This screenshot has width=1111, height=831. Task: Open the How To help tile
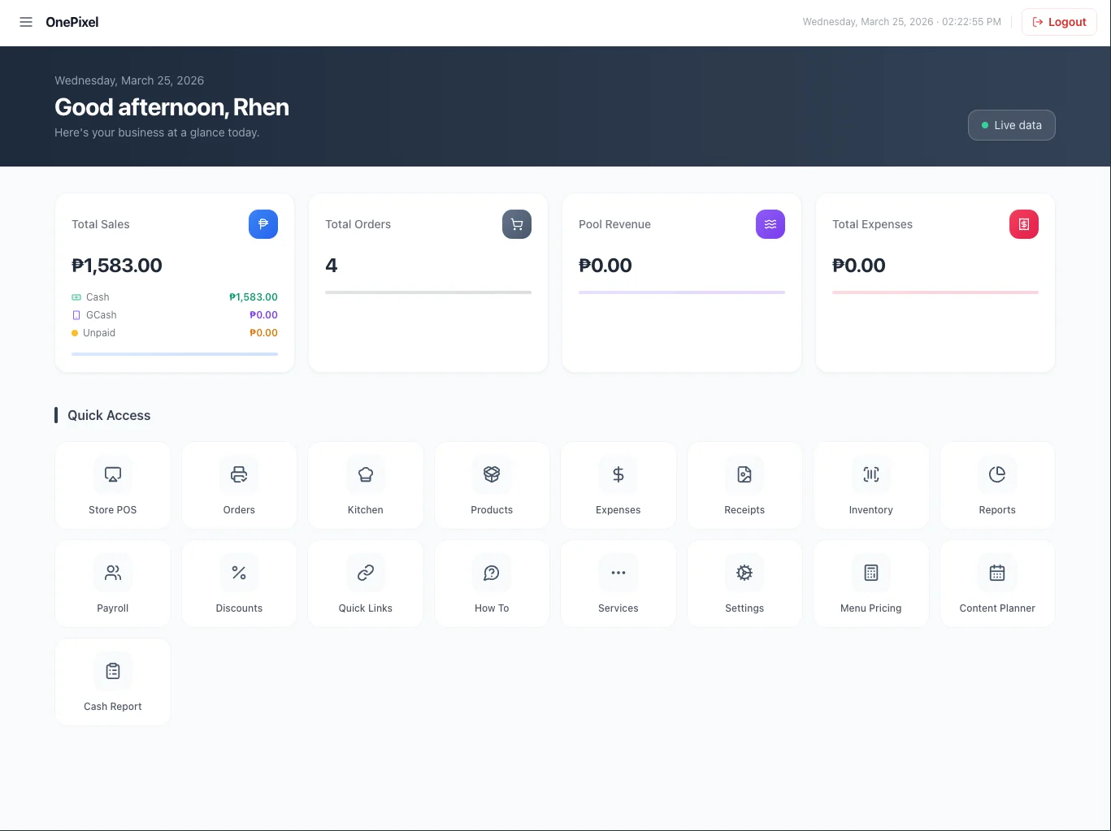492,584
